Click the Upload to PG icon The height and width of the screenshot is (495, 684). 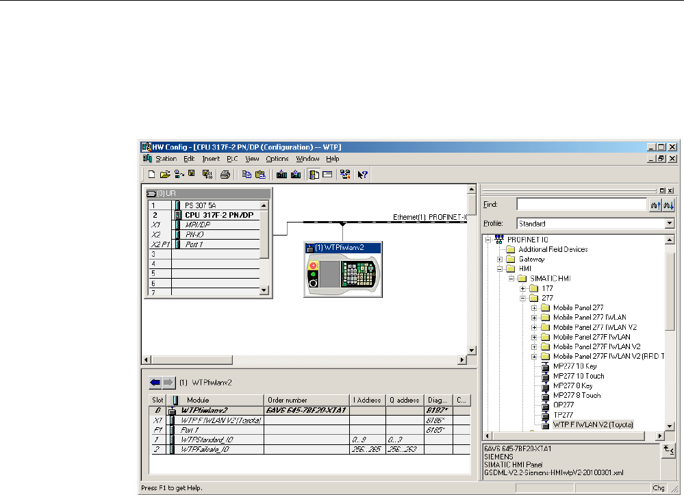[296, 175]
